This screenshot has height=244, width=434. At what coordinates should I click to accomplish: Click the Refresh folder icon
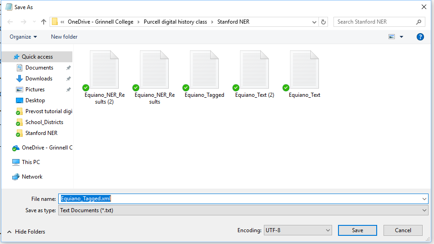(323, 22)
